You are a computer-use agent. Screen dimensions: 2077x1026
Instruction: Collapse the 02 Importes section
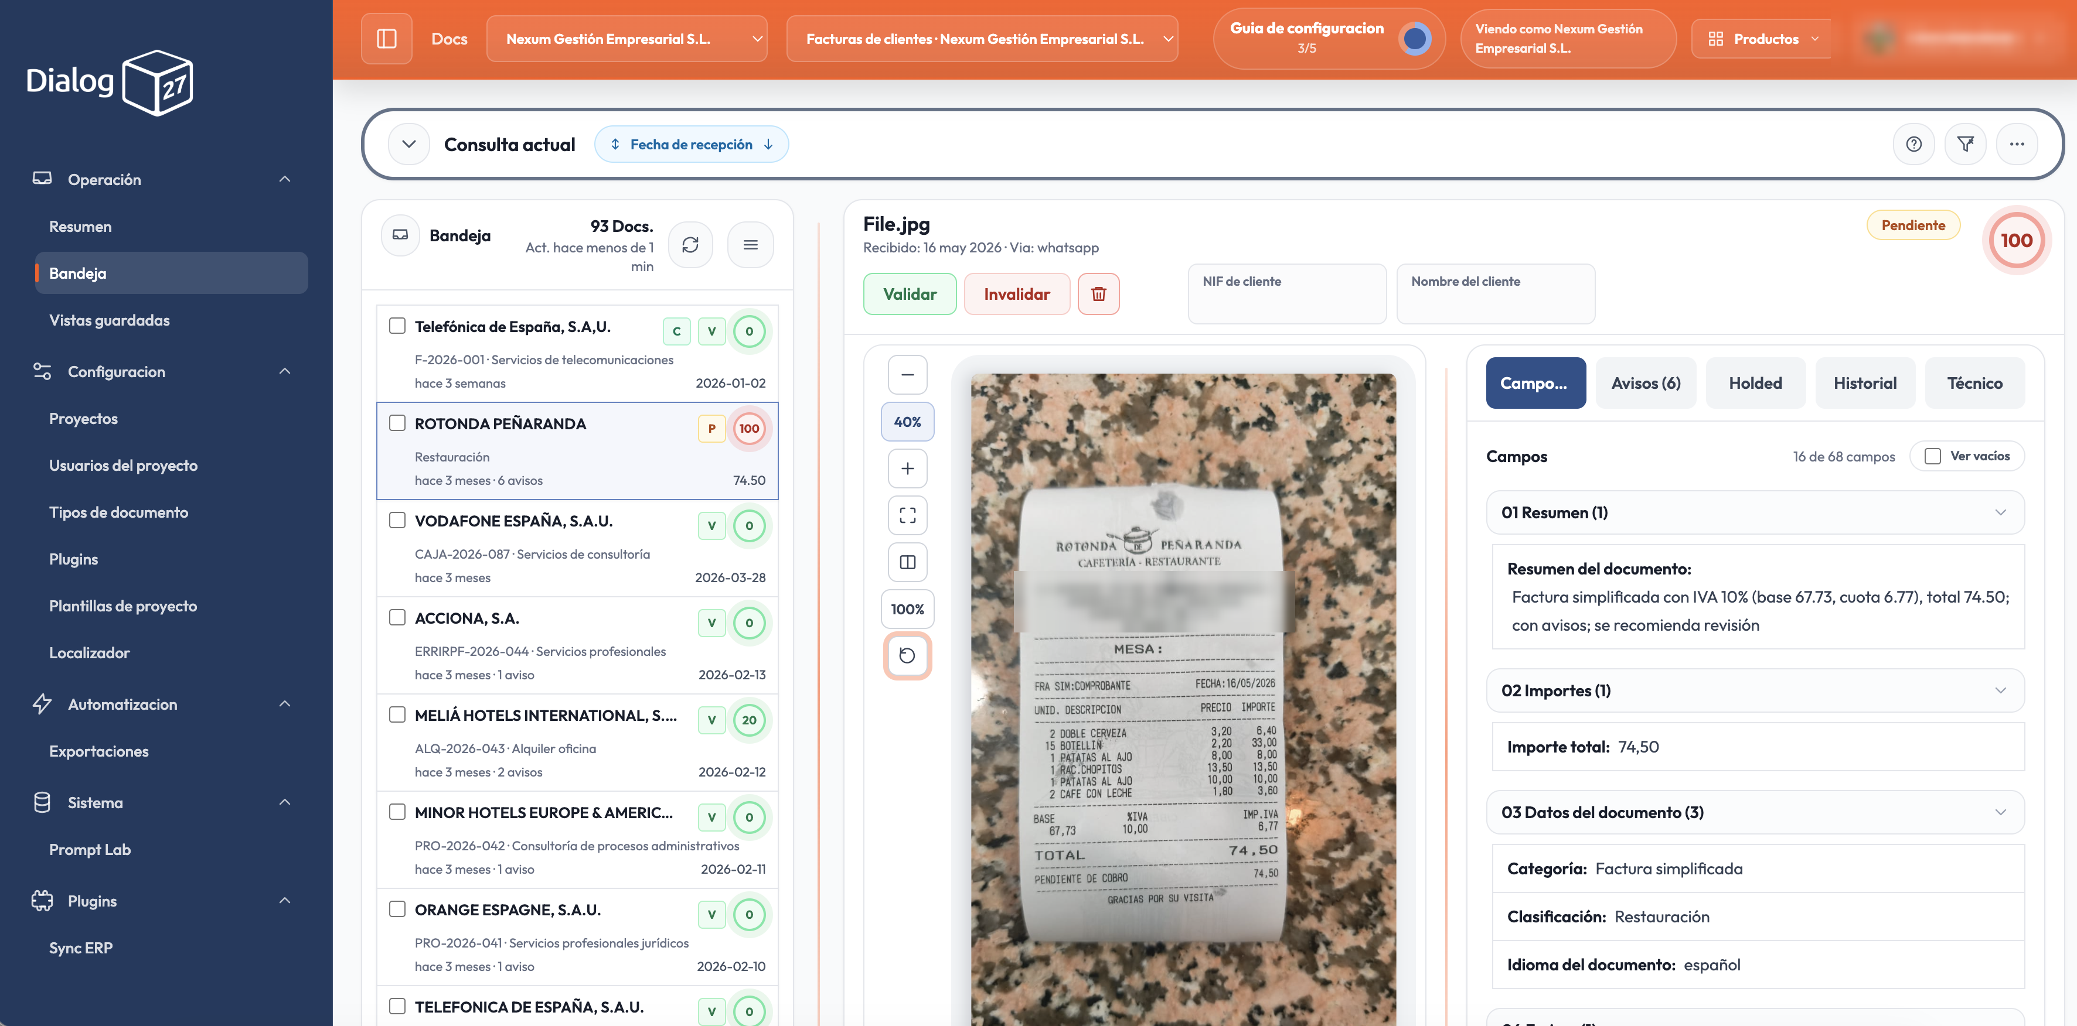pyautogui.click(x=1755, y=690)
